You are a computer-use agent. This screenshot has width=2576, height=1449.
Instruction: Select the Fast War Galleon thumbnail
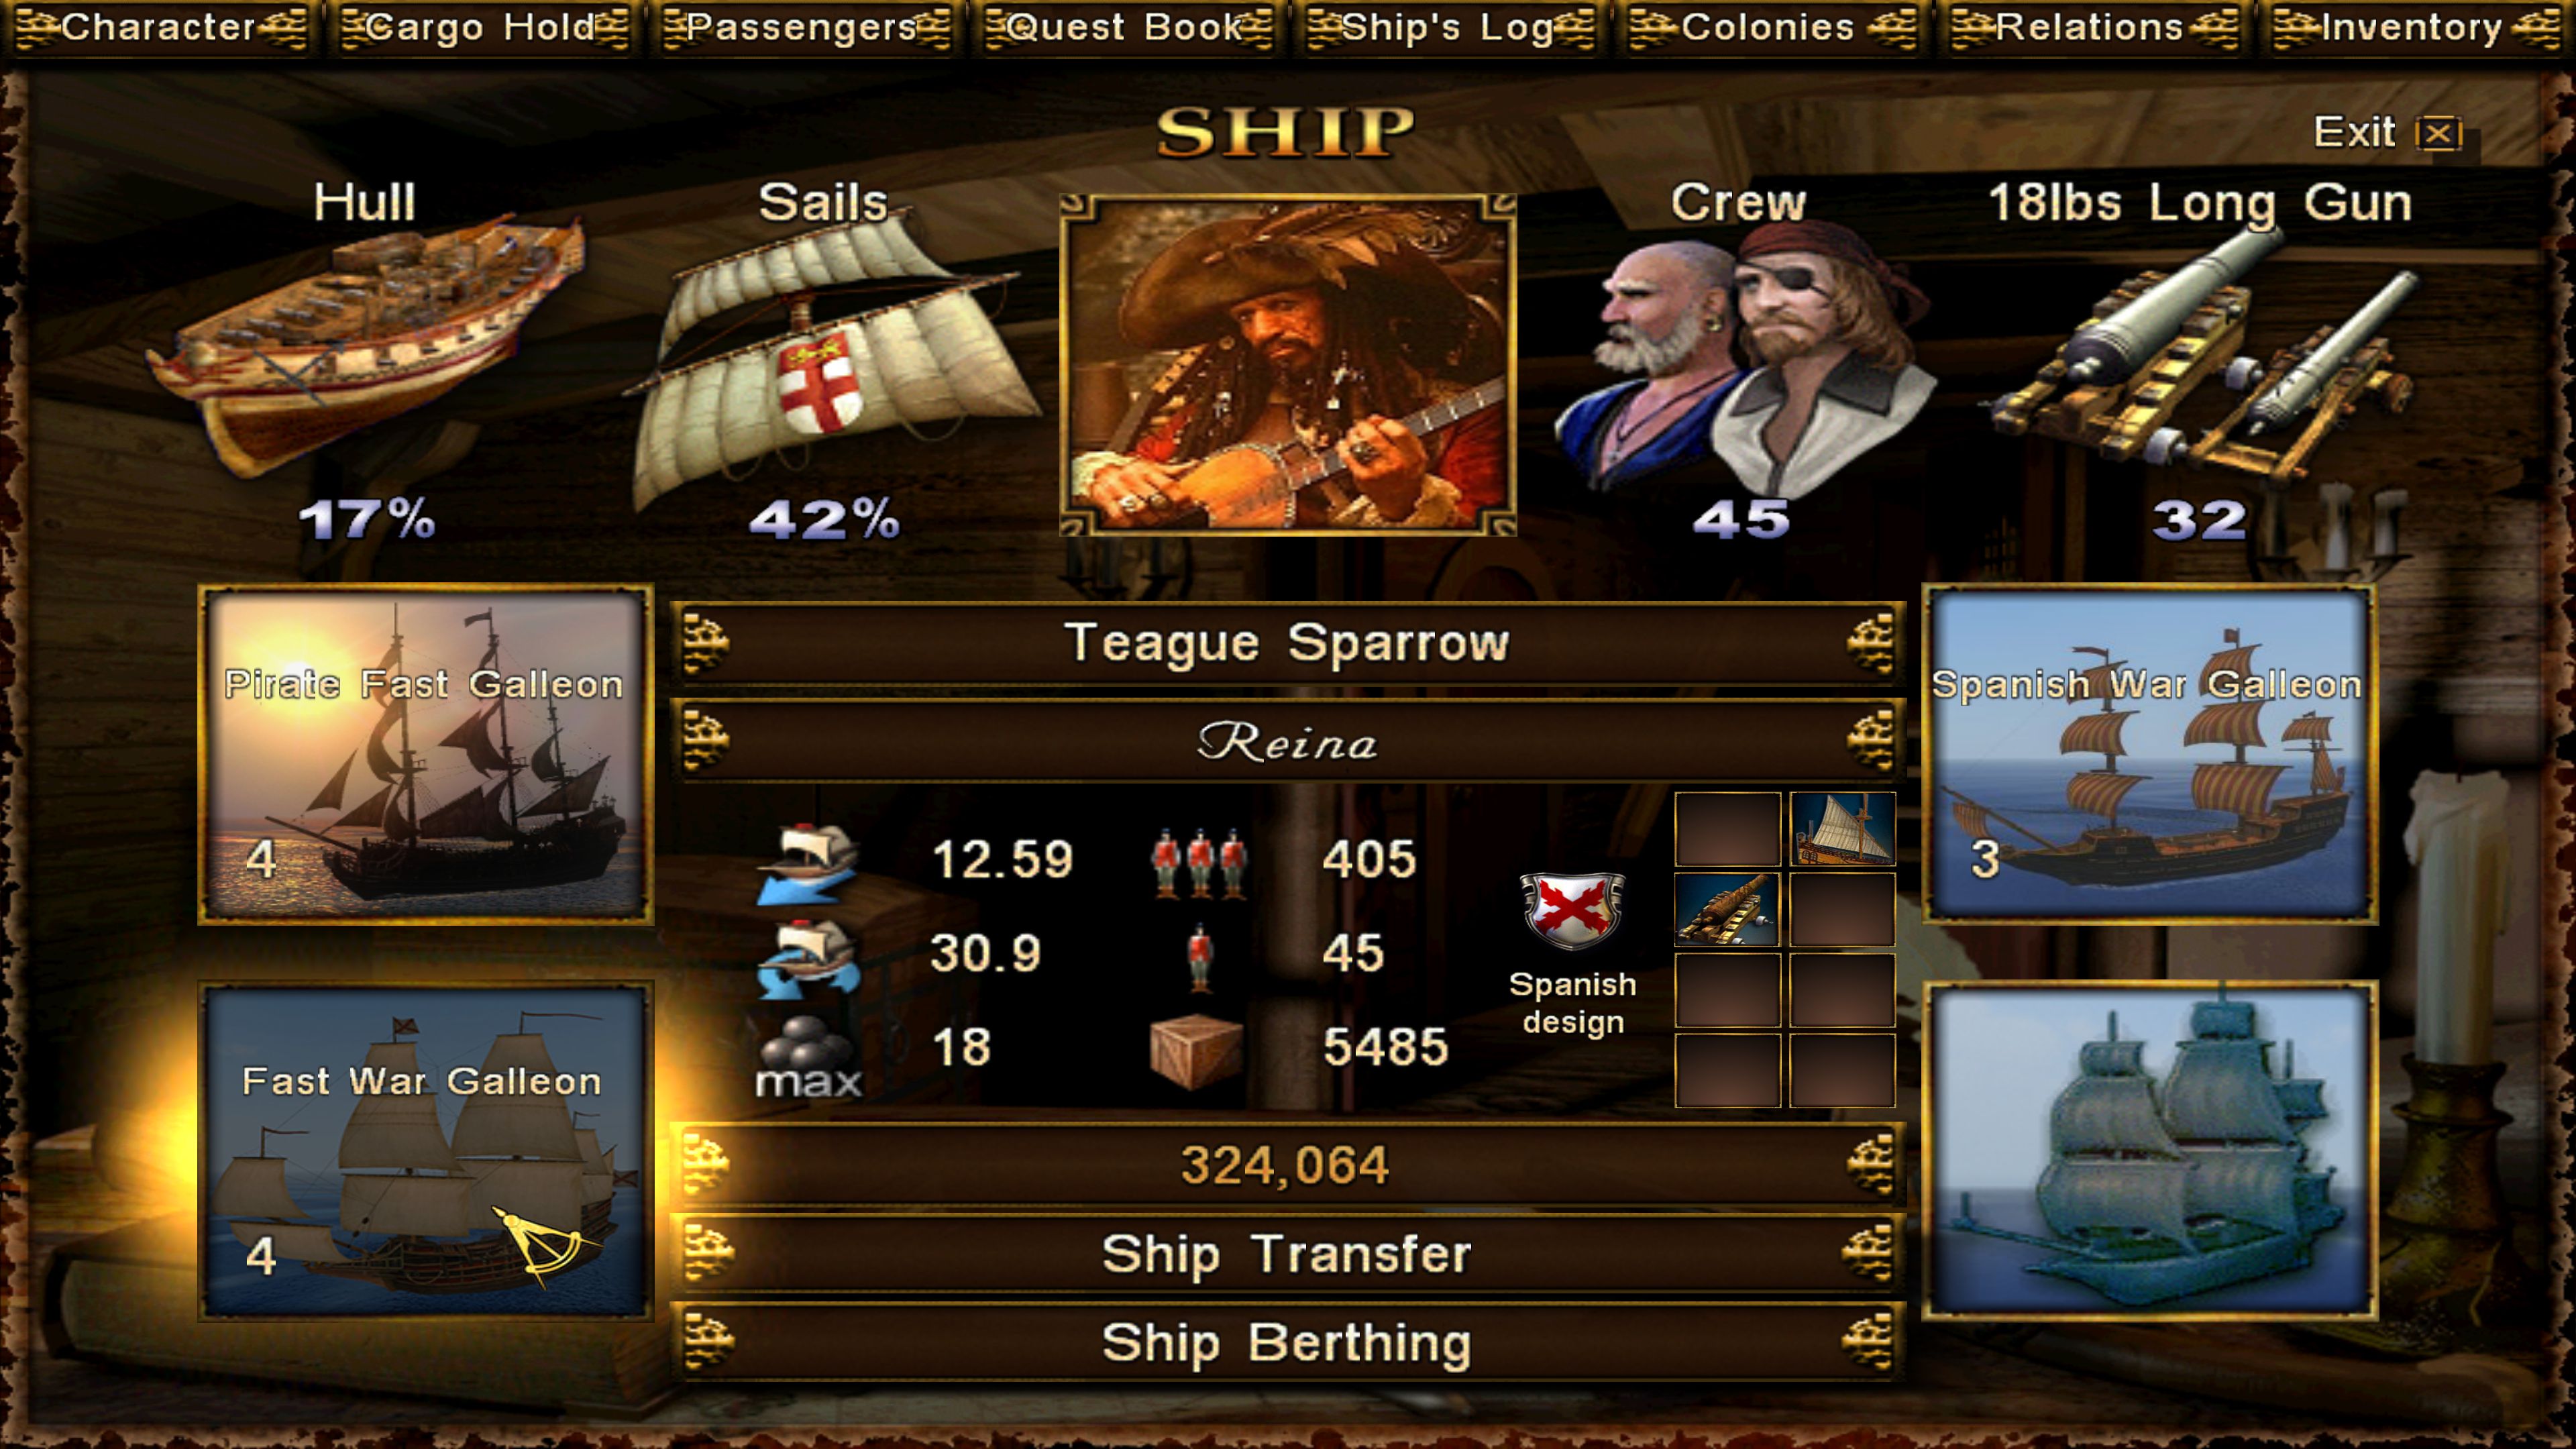click(426, 1150)
